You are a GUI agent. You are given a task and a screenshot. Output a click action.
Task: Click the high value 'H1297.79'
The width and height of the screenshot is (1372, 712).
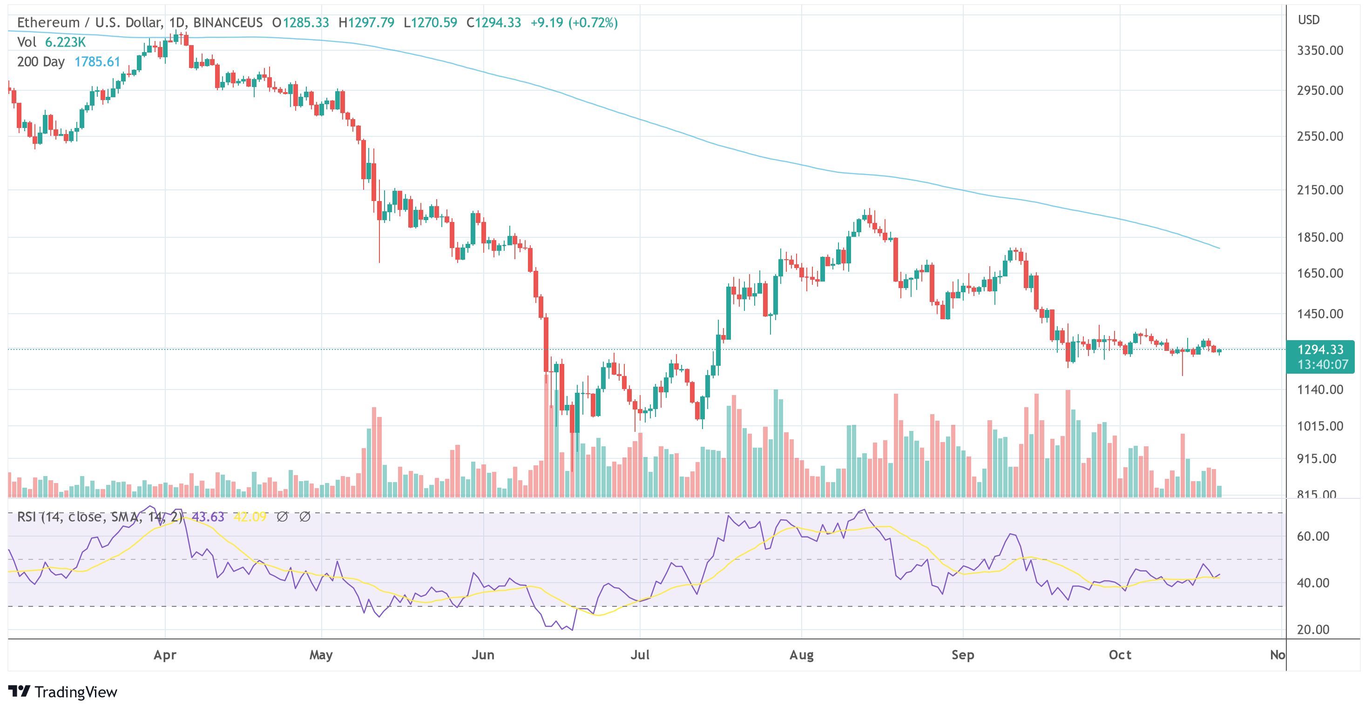coord(366,22)
